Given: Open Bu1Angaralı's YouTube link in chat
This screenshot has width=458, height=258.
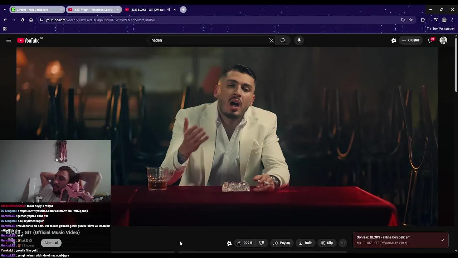Looking at the screenshot, I should click(54, 211).
